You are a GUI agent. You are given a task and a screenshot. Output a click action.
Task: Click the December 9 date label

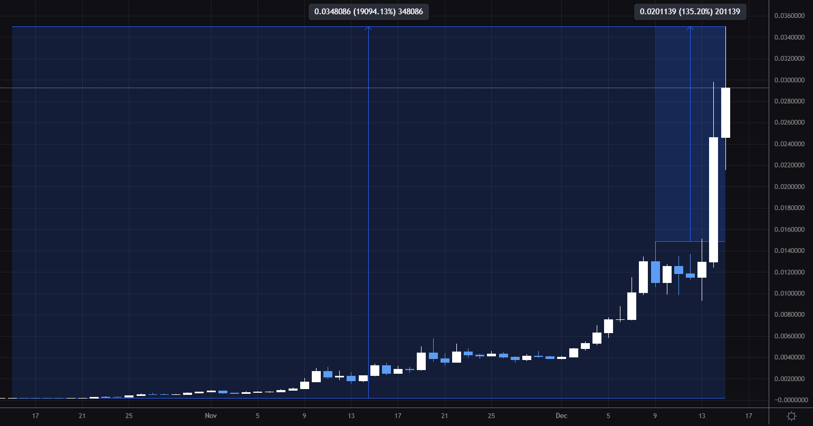point(655,416)
